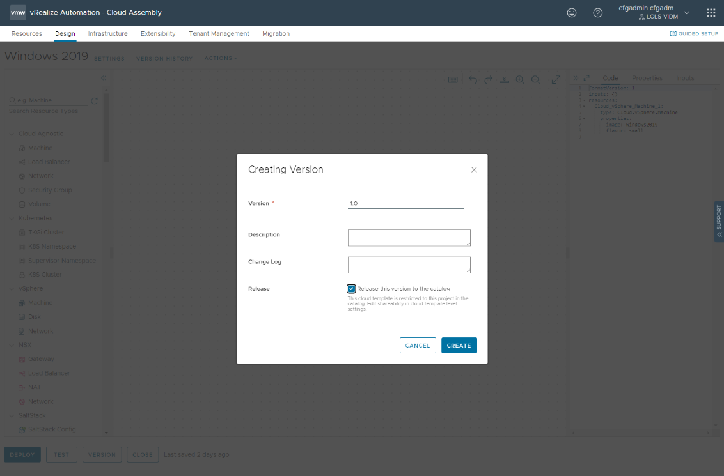Zoom in on the design canvas
Viewport: 724px width, 476px height.
(x=520, y=80)
